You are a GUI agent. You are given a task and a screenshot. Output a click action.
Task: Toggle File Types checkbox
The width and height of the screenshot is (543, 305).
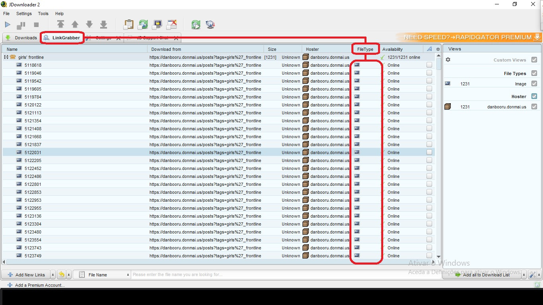pyautogui.click(x=534, y=73)
